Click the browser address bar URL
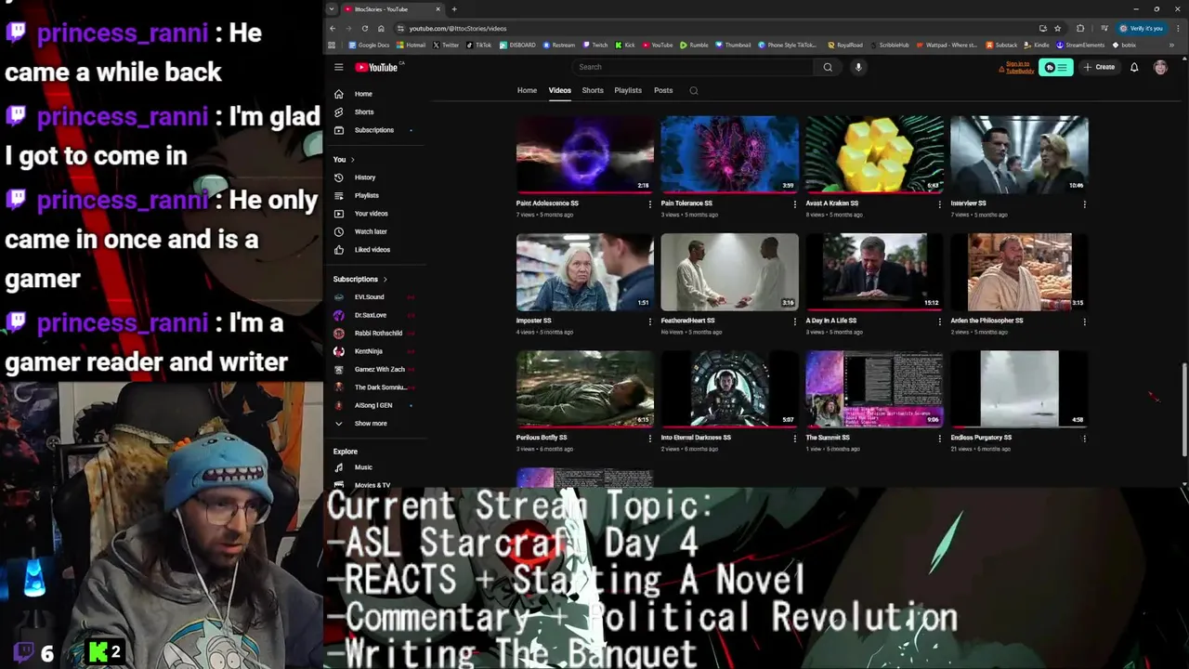The width and height of the screenshot is (1189, 669). tap(458, 28)
